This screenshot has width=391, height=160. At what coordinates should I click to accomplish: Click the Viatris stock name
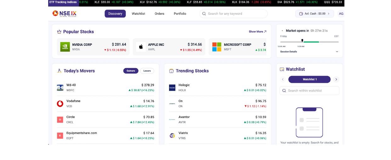[183, 133]
